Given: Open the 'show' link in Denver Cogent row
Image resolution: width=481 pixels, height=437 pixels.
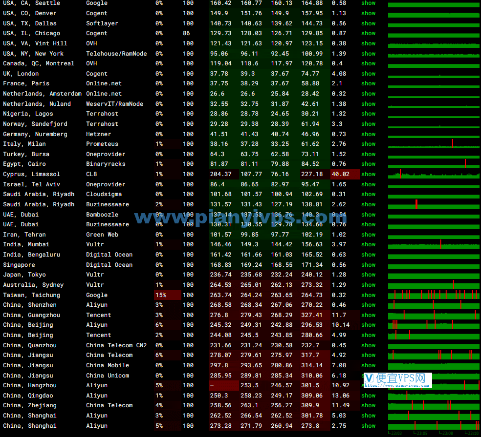Looking at the screenshot, I should click(x=368, y=13).
